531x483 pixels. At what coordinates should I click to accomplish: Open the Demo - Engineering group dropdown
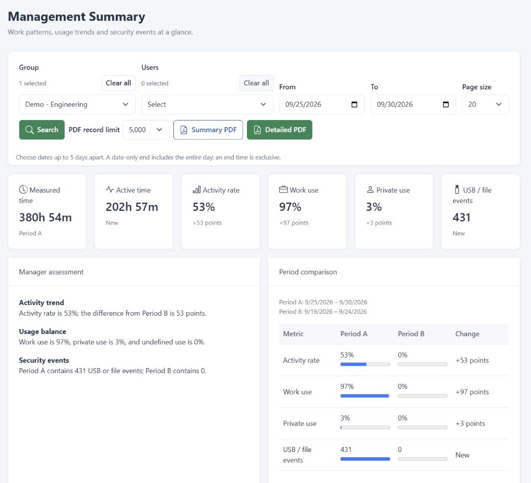click(x=77, y=104)
